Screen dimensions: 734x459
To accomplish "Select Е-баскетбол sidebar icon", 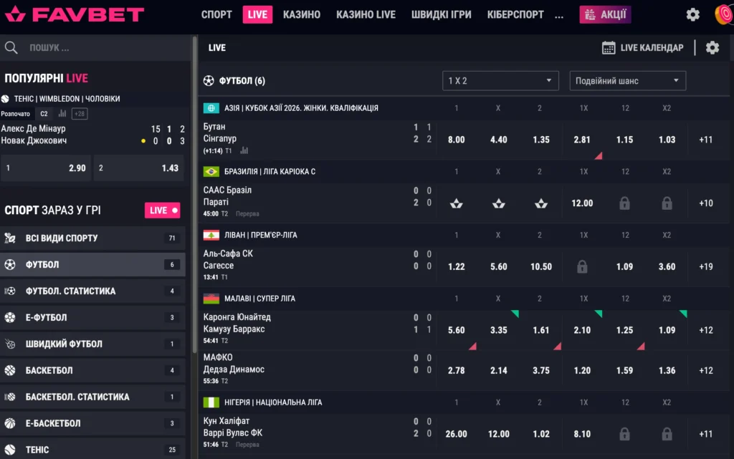I will (10, 423).
